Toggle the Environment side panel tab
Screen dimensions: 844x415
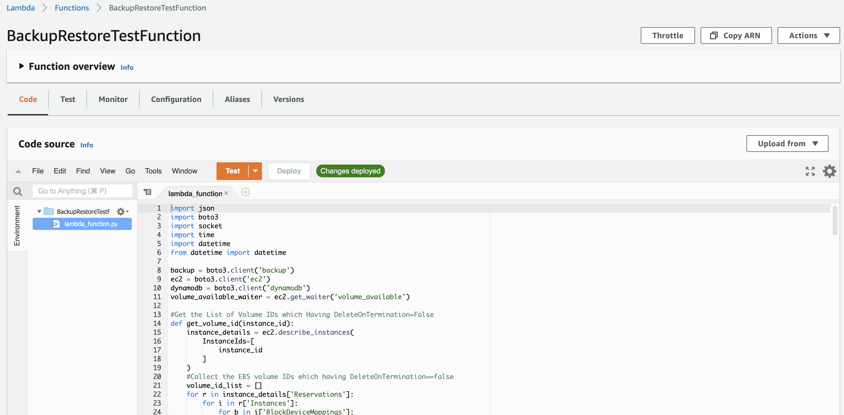point(17,226)
